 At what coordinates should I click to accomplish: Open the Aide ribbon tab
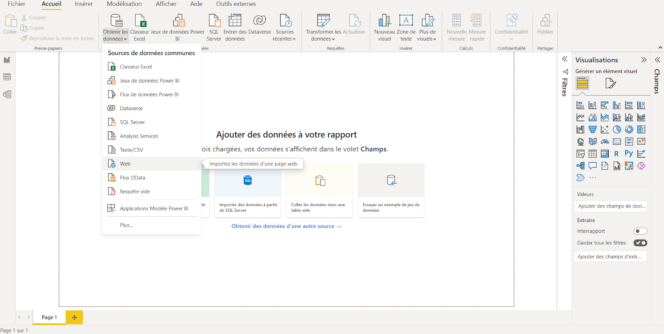(x=196, y=4)
